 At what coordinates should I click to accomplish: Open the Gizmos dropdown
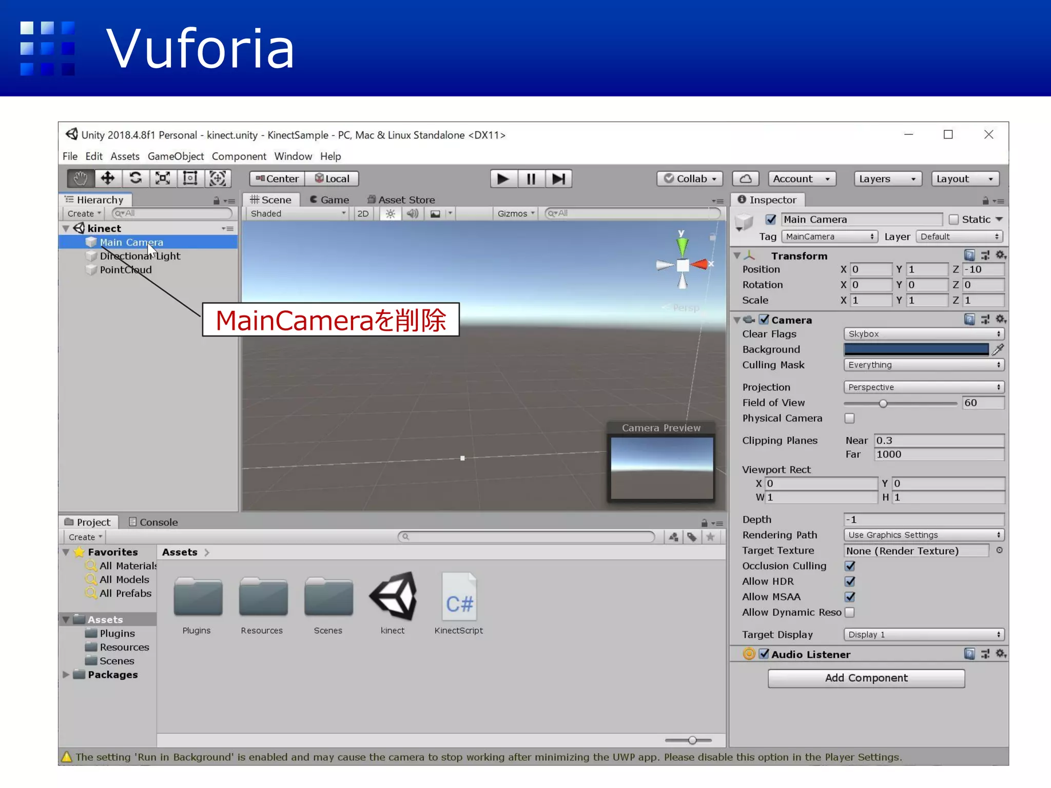coord(516,214)
